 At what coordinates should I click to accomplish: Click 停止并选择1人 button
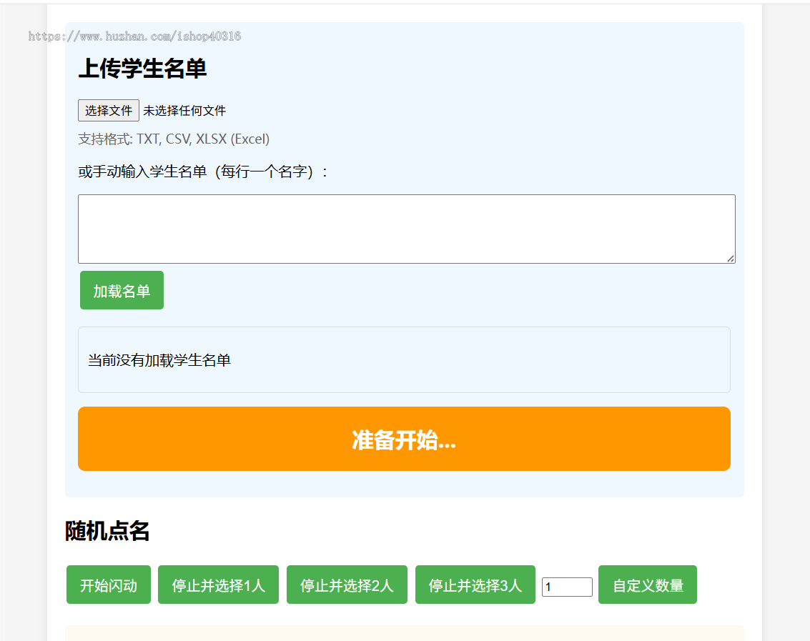point(219,585)
